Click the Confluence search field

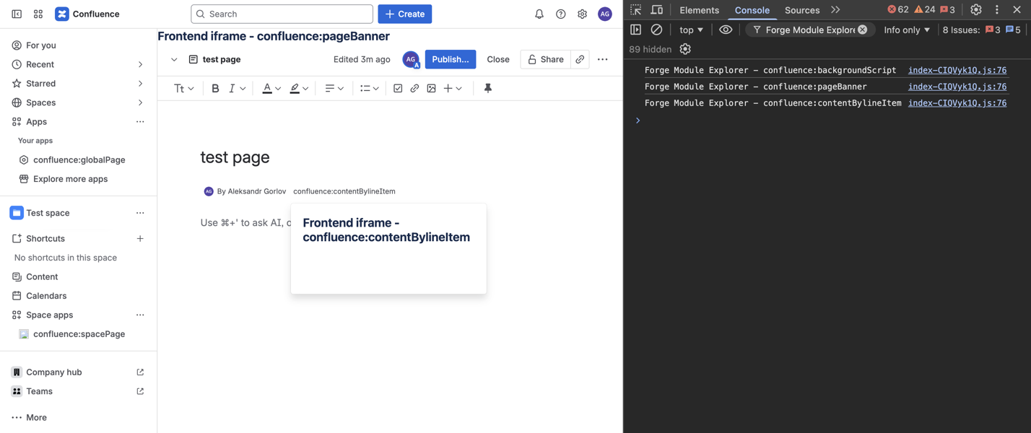282,14
